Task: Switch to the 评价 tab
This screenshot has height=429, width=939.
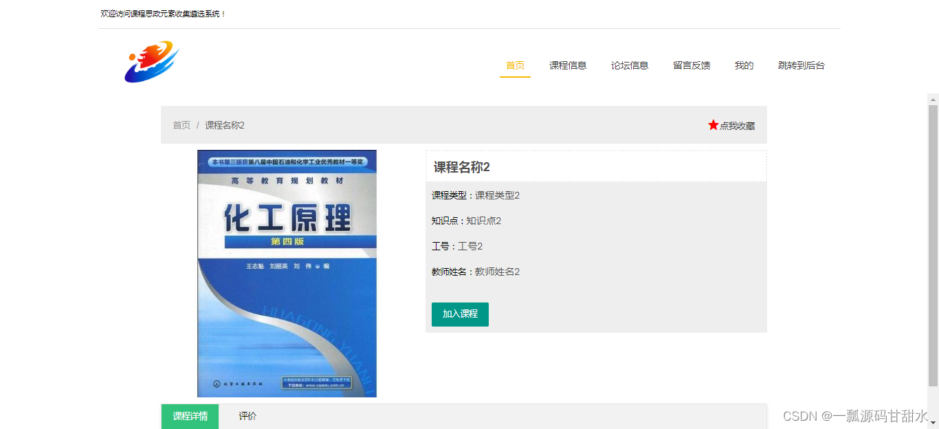Action: (247, 417)
